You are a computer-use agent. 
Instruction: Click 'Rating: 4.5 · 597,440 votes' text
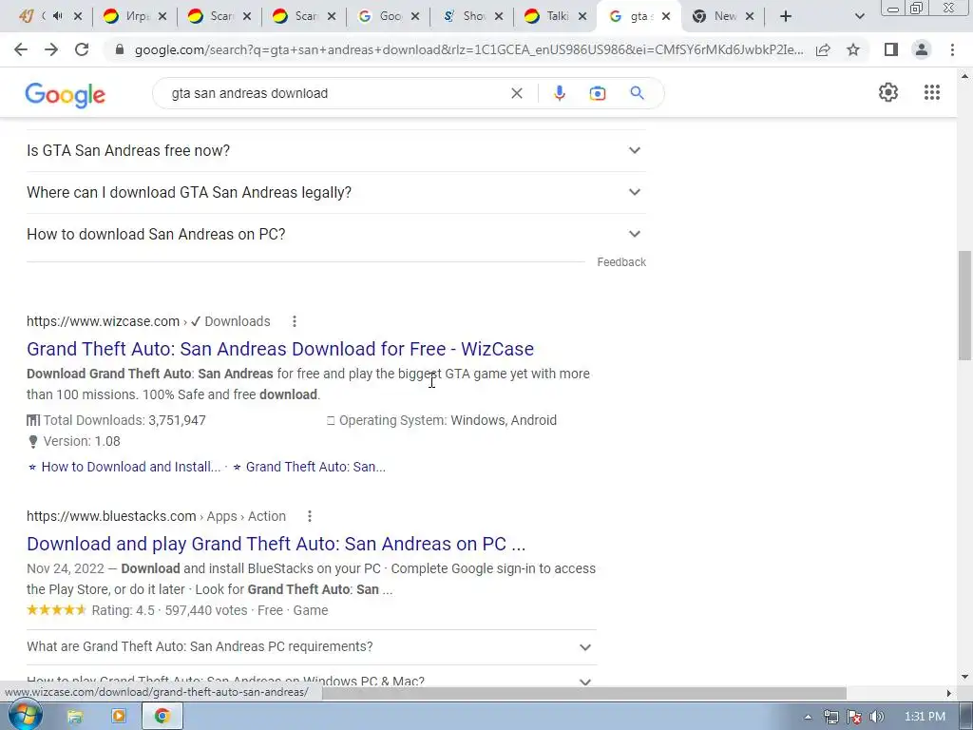169,610
